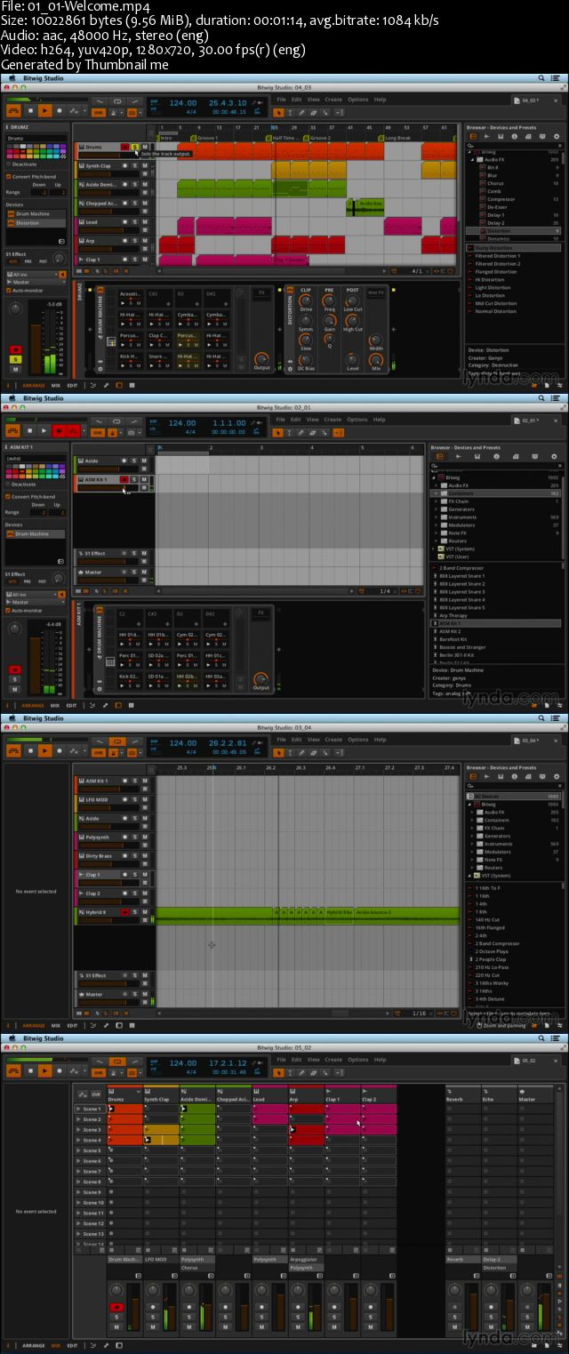
Task: Expand the Generators folder in the 02_01 browser
Action: (436, 509)
